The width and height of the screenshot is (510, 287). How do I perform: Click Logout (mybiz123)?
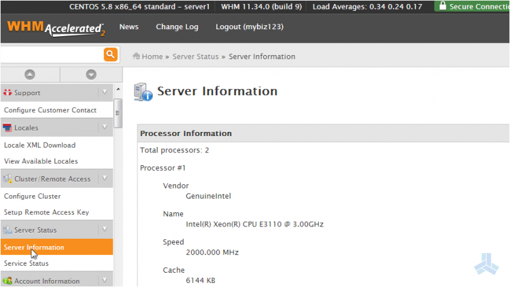(250, 27)
